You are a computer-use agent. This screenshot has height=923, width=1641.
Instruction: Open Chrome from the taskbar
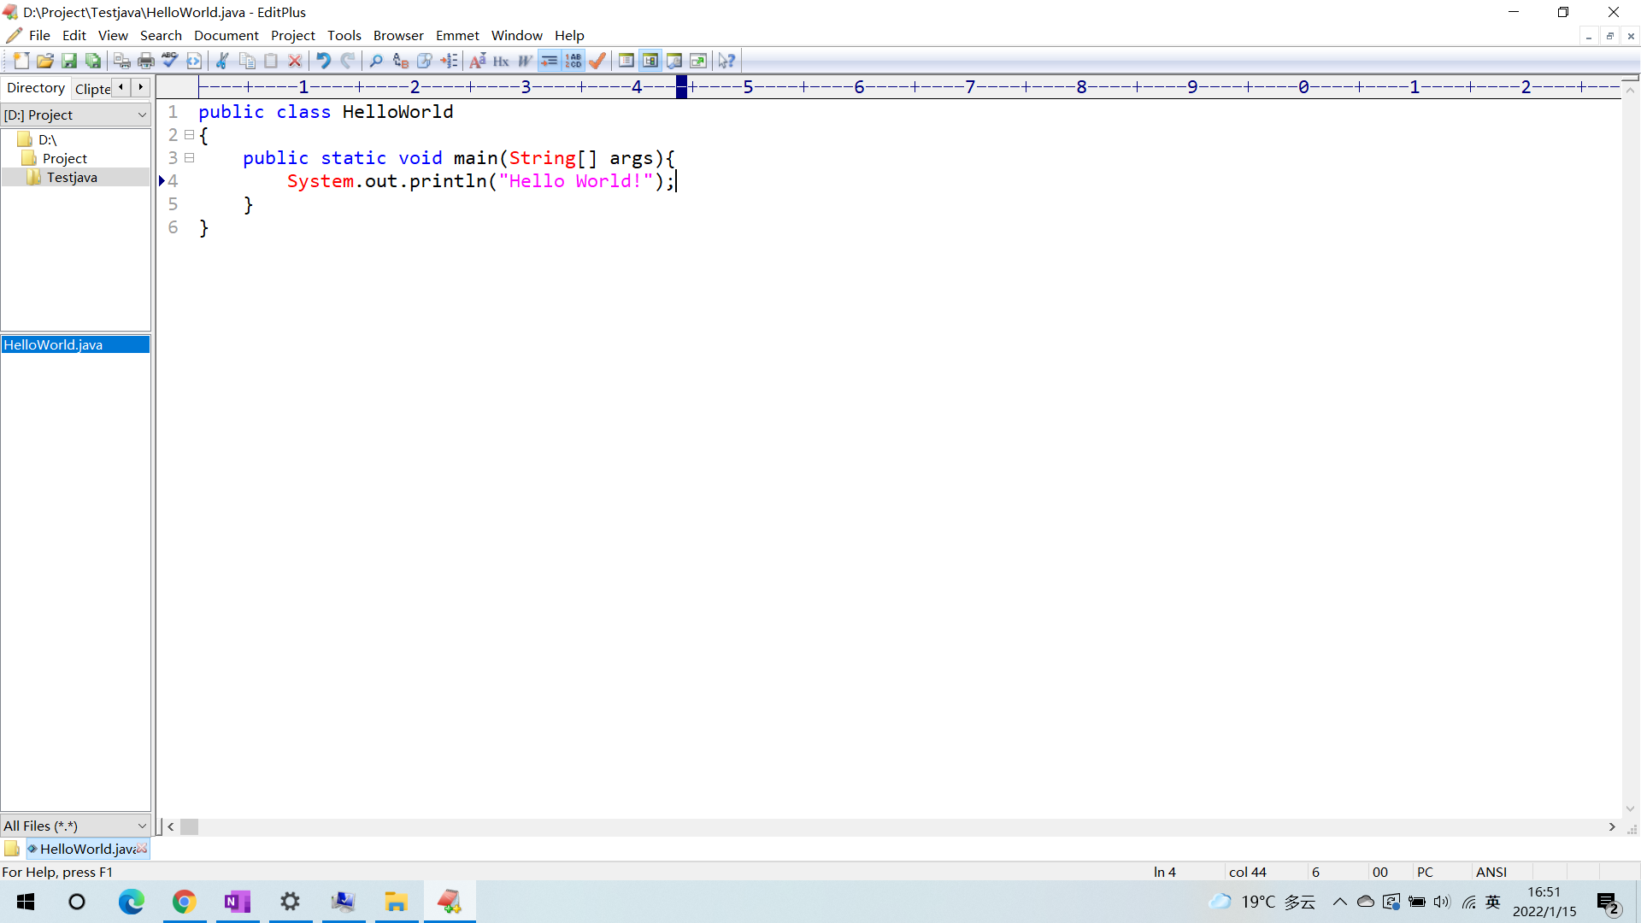(184, 902)
